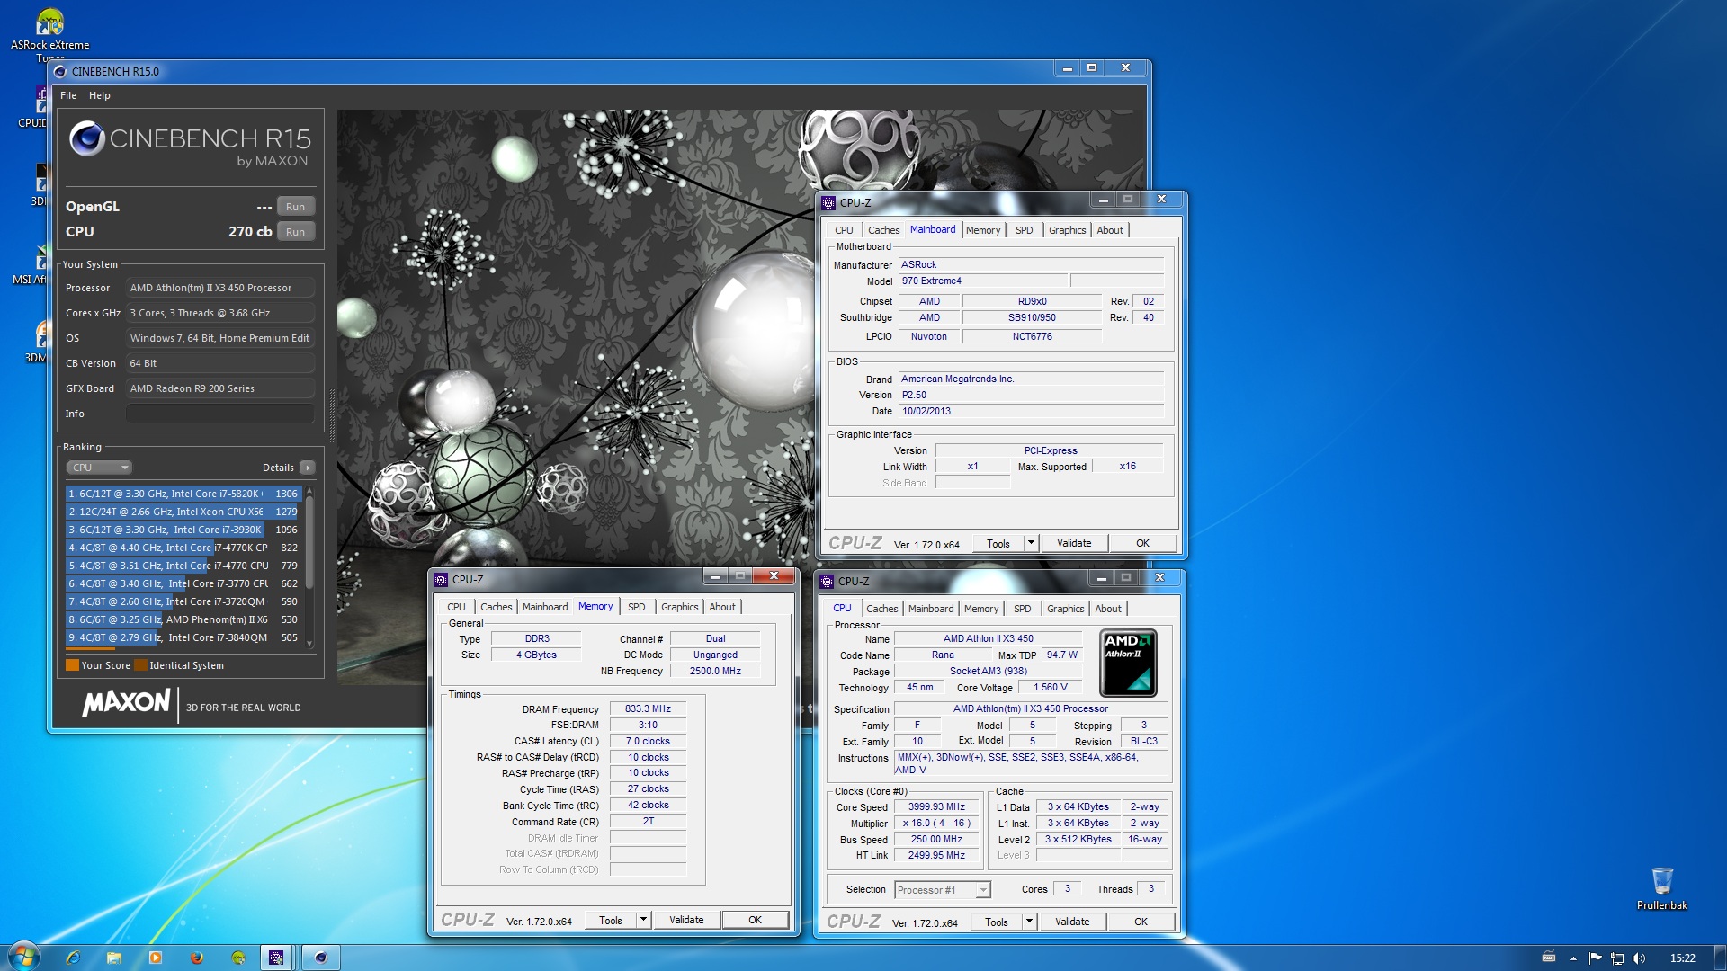Open ASRock eXtreme Tuner desktop shortcut
1727x971 pixels.
click(49, 33)
